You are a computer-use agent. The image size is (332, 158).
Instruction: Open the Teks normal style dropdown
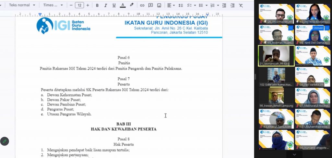pos(22,5)
